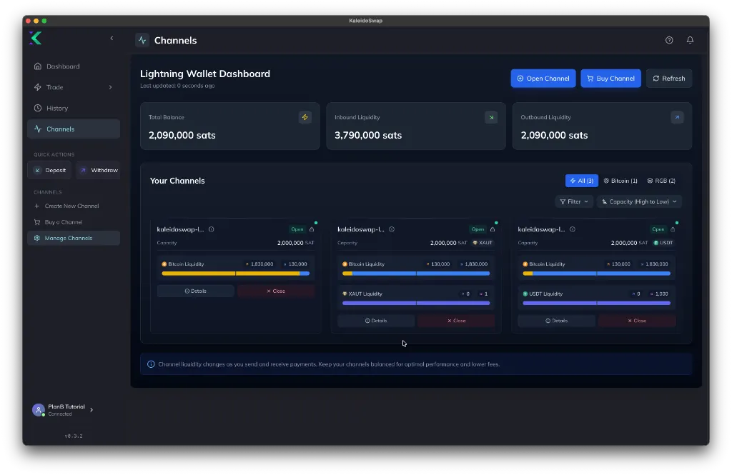
Task: Open the PlanB Tutorial account panel
Action: pyautogui.click(x=63, y=409)
